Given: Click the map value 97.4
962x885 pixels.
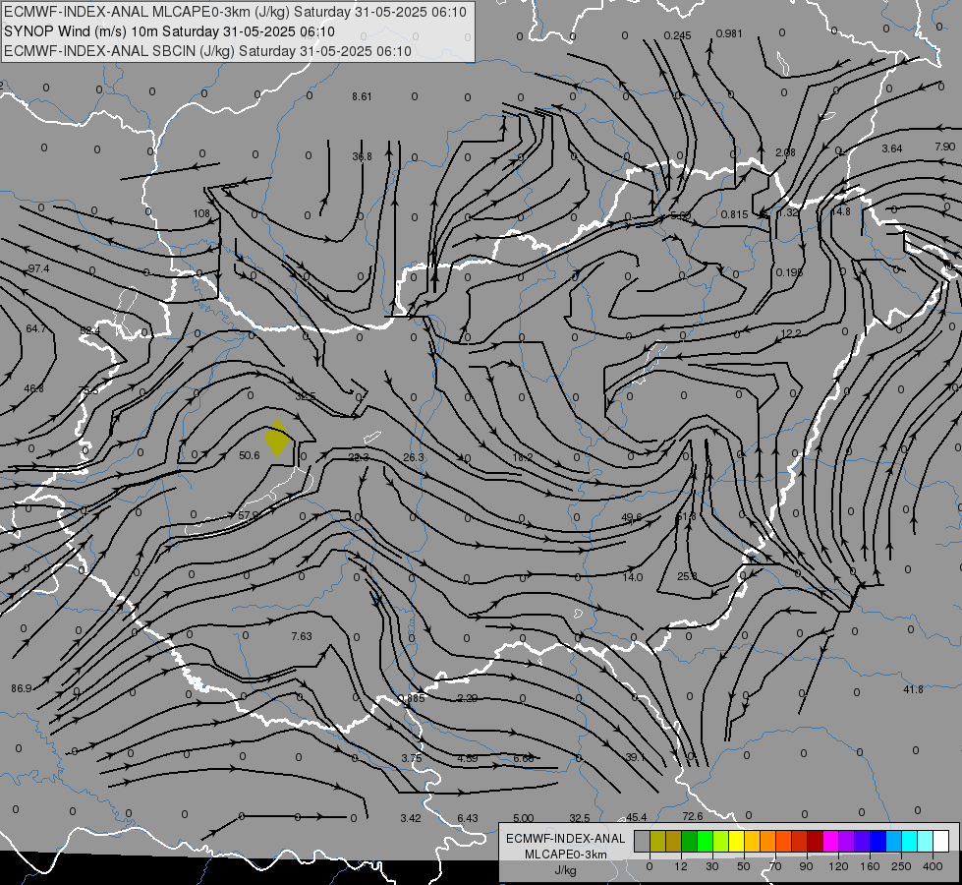Looking at the screenshot, I should pos(38,268).
